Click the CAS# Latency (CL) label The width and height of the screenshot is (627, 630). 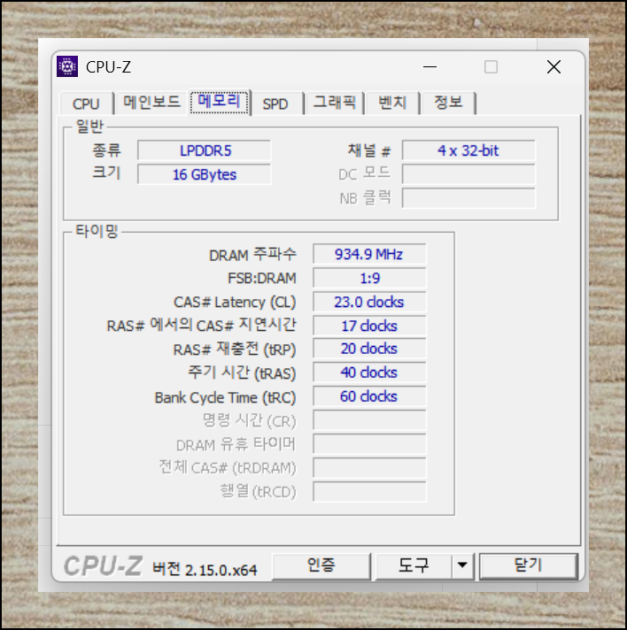tap(235, 302)
